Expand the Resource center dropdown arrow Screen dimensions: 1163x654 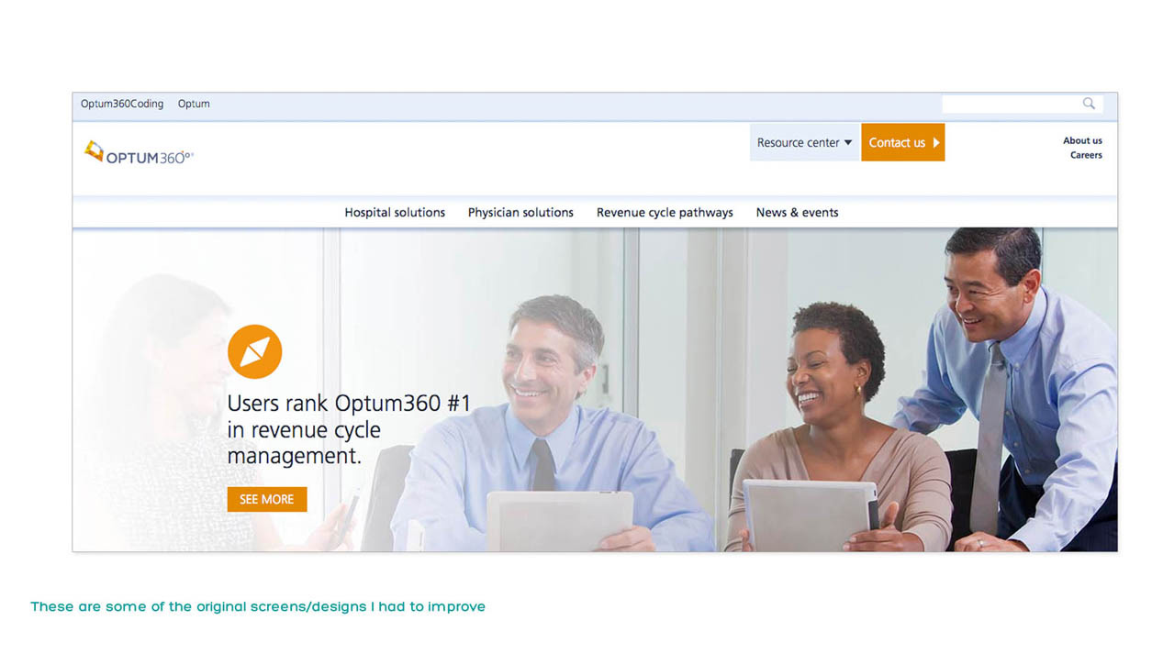847,143
